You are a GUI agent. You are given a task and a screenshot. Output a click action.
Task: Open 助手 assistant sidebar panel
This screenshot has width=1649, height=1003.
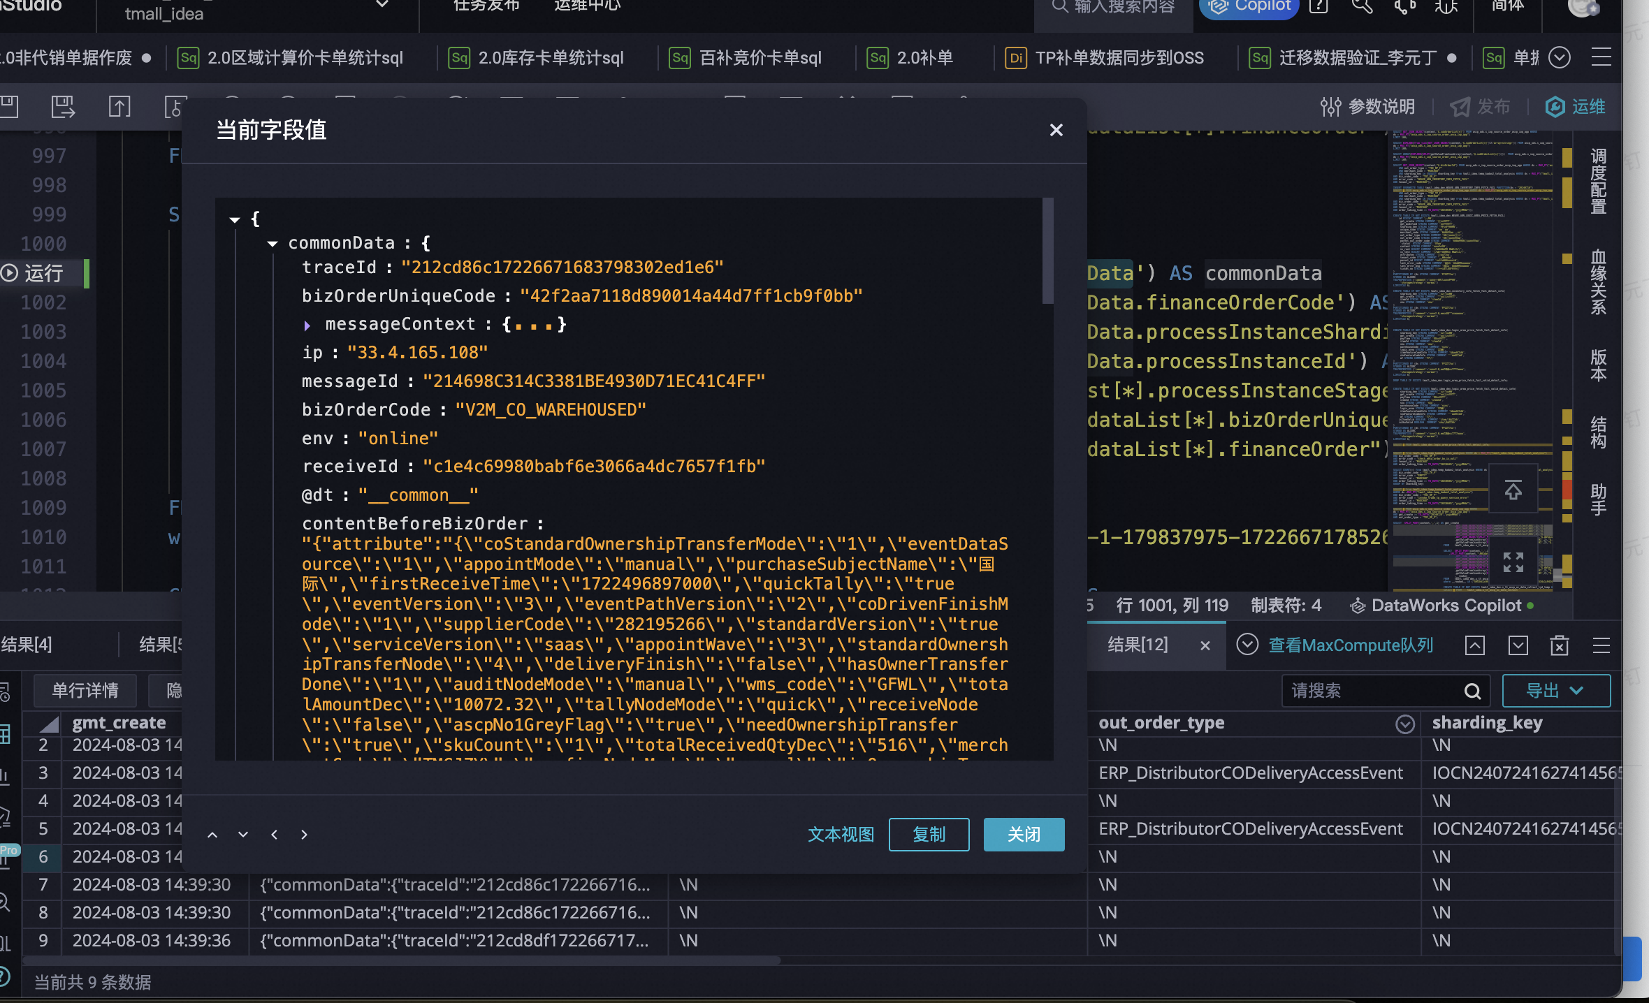tap(1599, 499)
